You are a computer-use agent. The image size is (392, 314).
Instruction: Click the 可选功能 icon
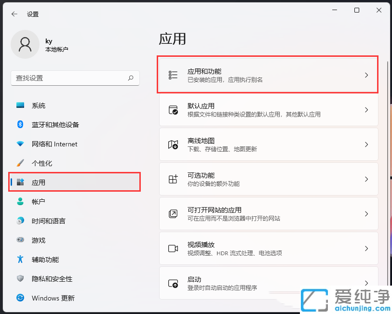click(173, 179)
